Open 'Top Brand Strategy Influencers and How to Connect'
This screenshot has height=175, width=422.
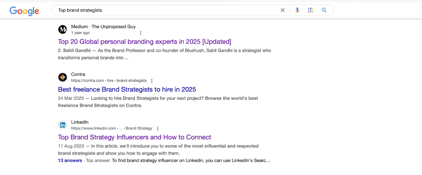click(x=135, y=137)
